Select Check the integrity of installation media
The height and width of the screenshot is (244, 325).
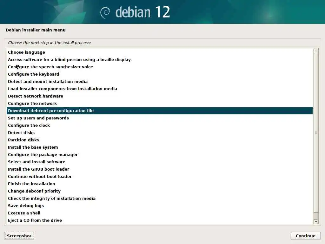point(159,198)
